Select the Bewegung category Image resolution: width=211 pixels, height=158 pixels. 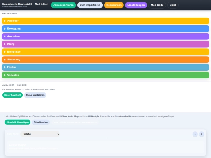105,28
